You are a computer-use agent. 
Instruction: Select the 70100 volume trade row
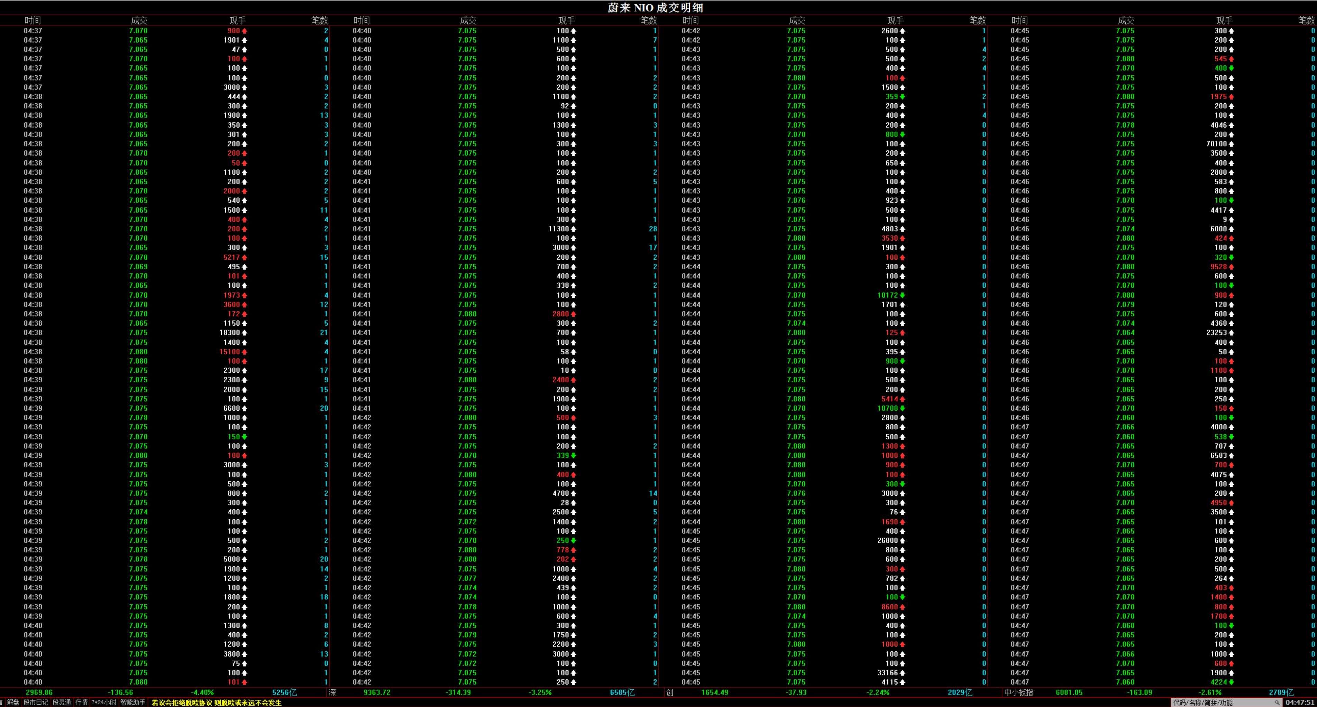pos(1152,144)
